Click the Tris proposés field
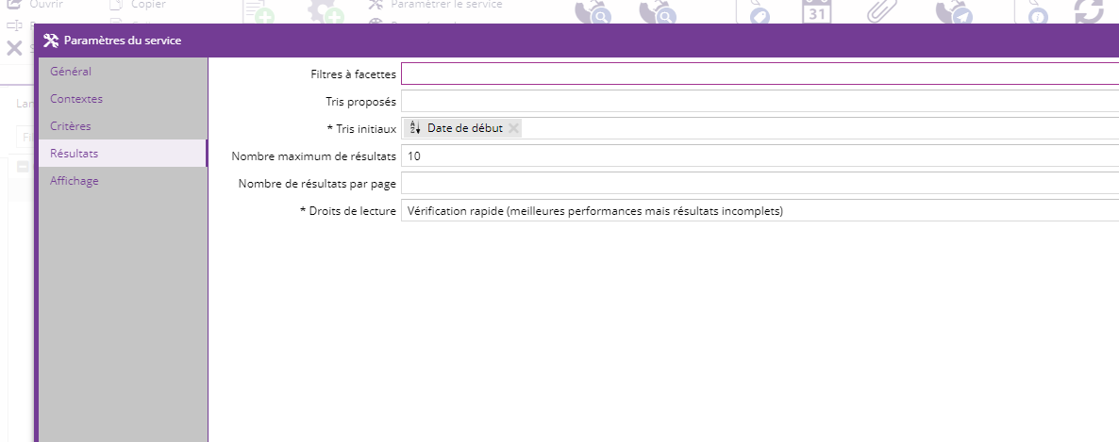This screenshot has width=1119, height=442. (x=760, y=101)
